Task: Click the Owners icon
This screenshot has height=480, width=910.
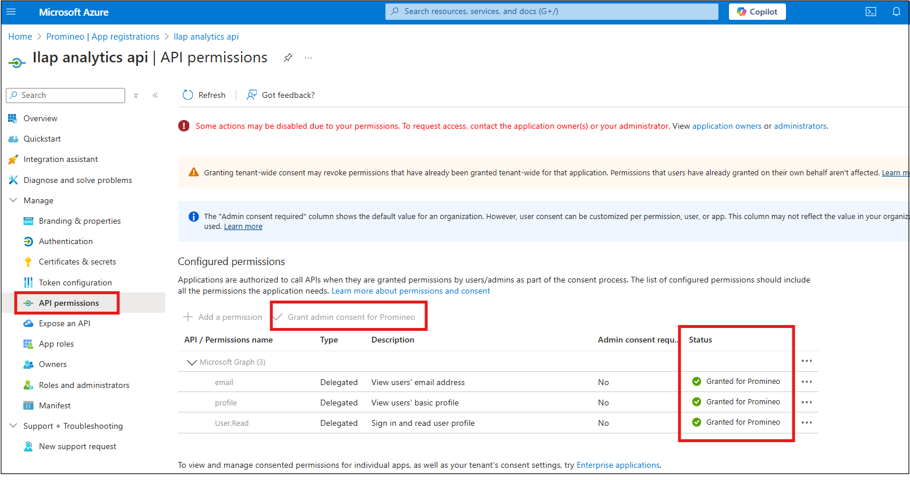Action: click(28, 364)
